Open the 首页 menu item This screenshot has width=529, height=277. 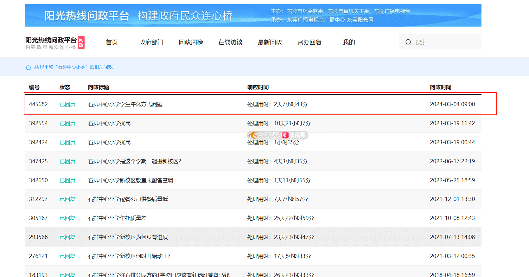[112, 42]
